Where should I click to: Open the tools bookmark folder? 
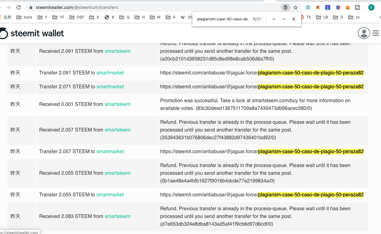click(x=24, y=17)
